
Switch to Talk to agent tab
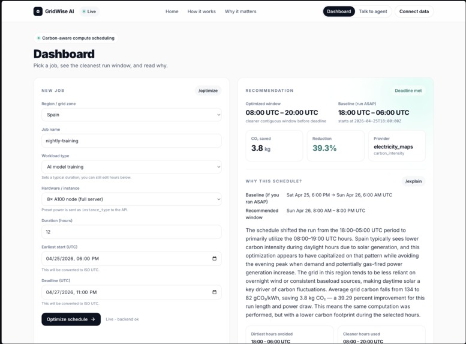point(373,11)
